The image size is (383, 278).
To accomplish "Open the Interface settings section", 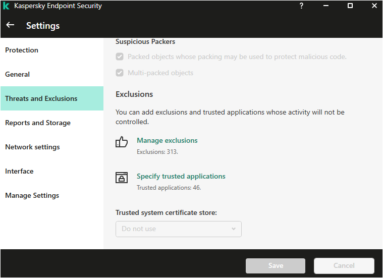I will pos(52,171).
